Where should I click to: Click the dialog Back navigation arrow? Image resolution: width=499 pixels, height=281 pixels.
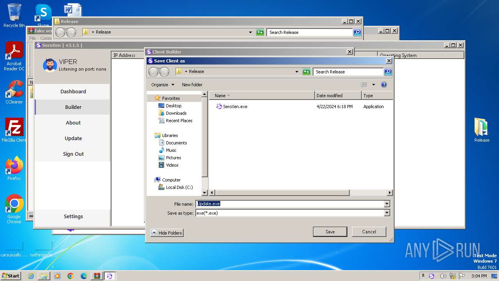point(154,72)
